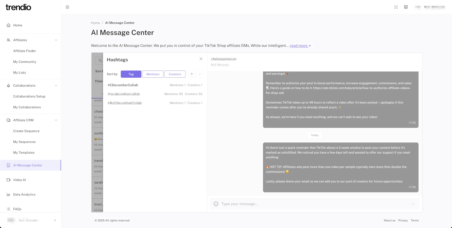
Task: Open the Video AI menu item
Action: tap(20, 180)
